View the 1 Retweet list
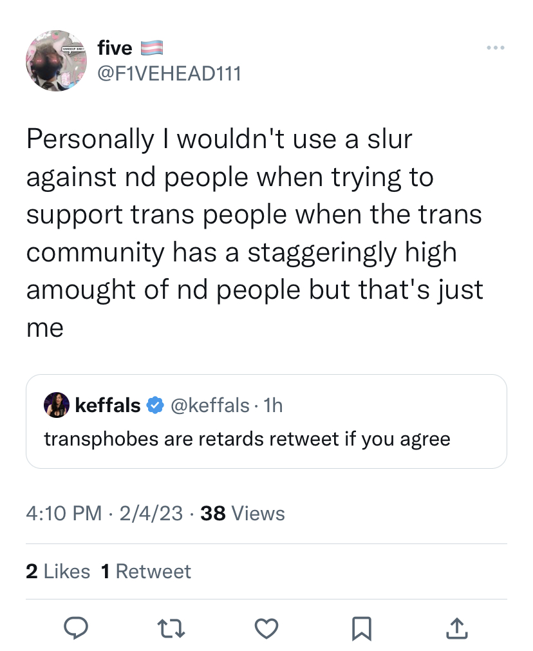 [x=145, y=571]
